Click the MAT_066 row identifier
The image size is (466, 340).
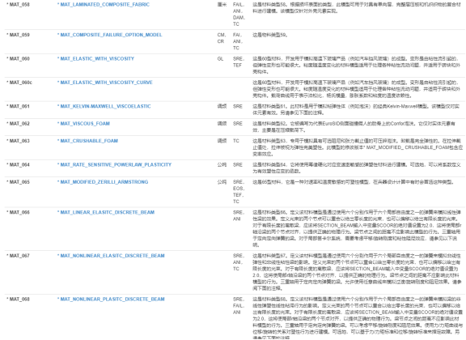coord(18,212)
